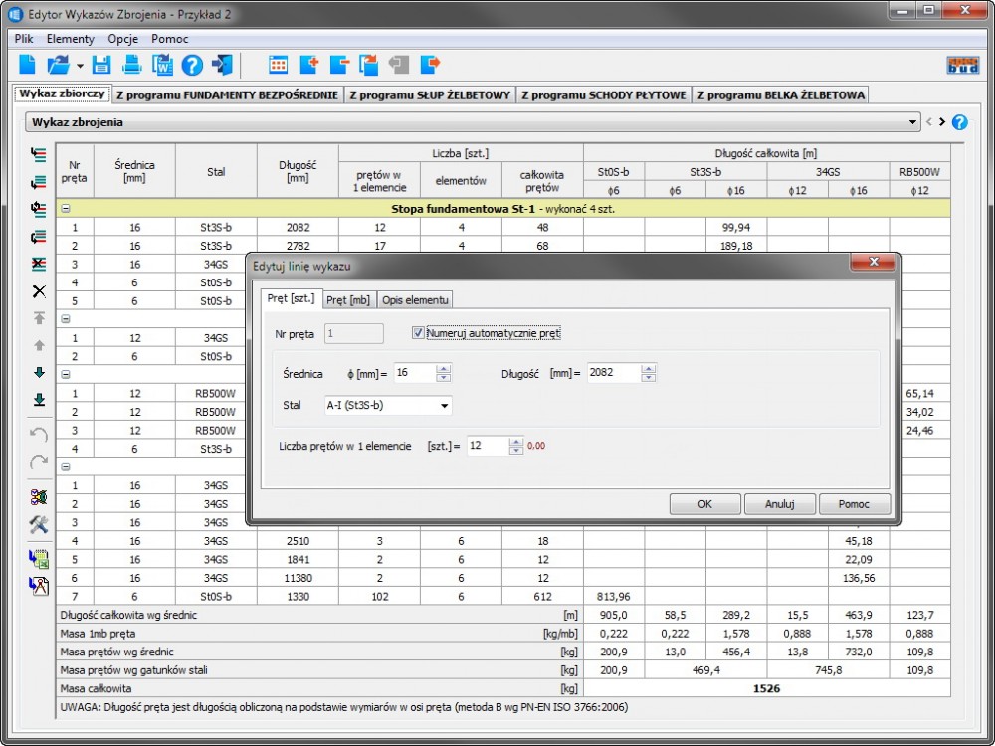Export to Word document icon

coord(161,66)
